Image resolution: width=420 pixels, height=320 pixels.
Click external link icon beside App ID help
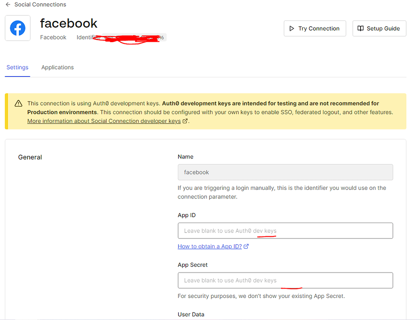246,246
